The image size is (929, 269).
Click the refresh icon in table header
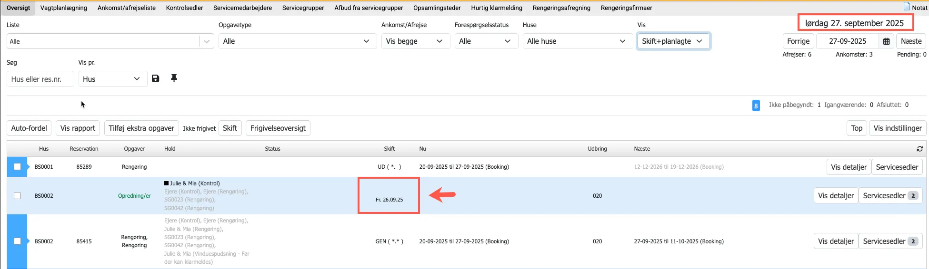[x=919, y=149]
